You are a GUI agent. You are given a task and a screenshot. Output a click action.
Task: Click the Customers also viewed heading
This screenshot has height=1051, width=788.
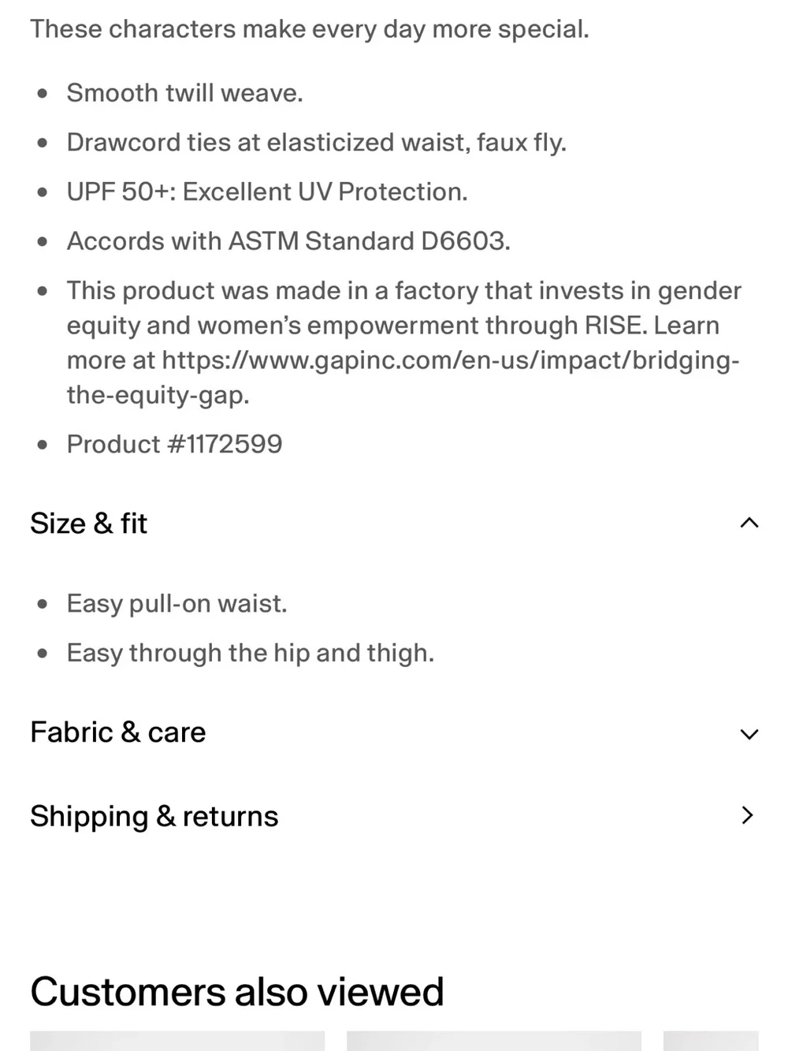coord(237,991)
